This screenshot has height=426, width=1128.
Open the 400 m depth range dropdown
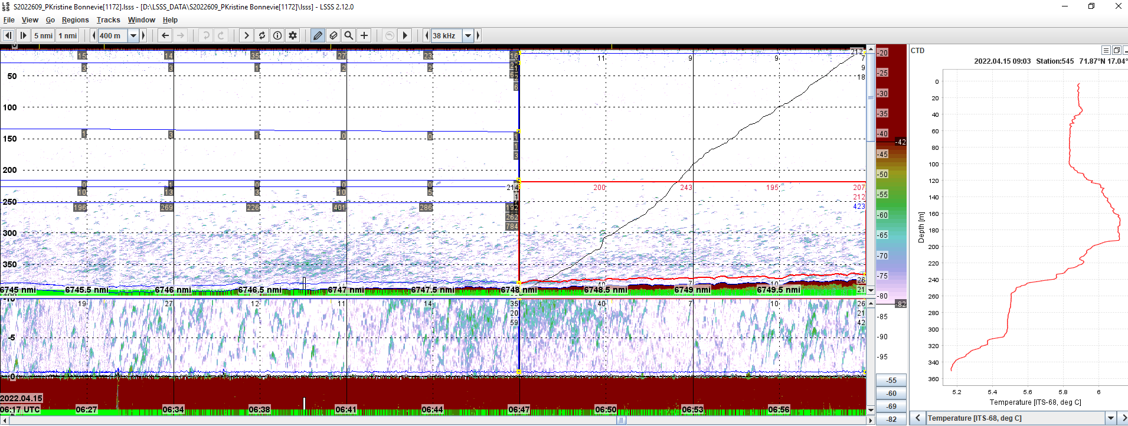click(133, 35)
